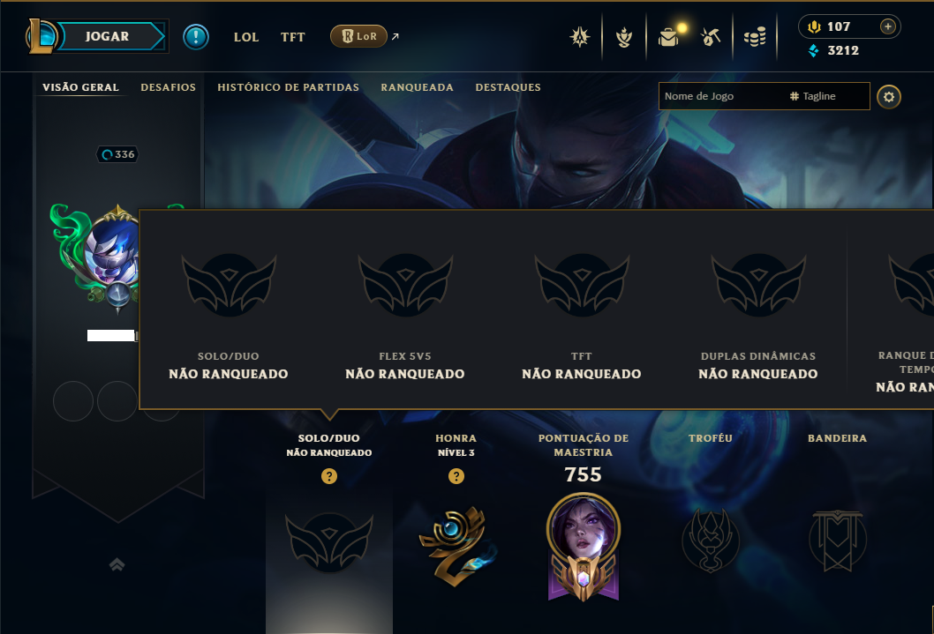
Task: Click the Solo/Duo rank help question mark
Action: (329, 476)
